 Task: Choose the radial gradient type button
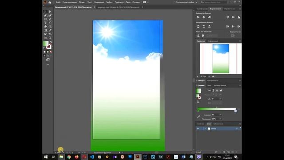point(217,90)
